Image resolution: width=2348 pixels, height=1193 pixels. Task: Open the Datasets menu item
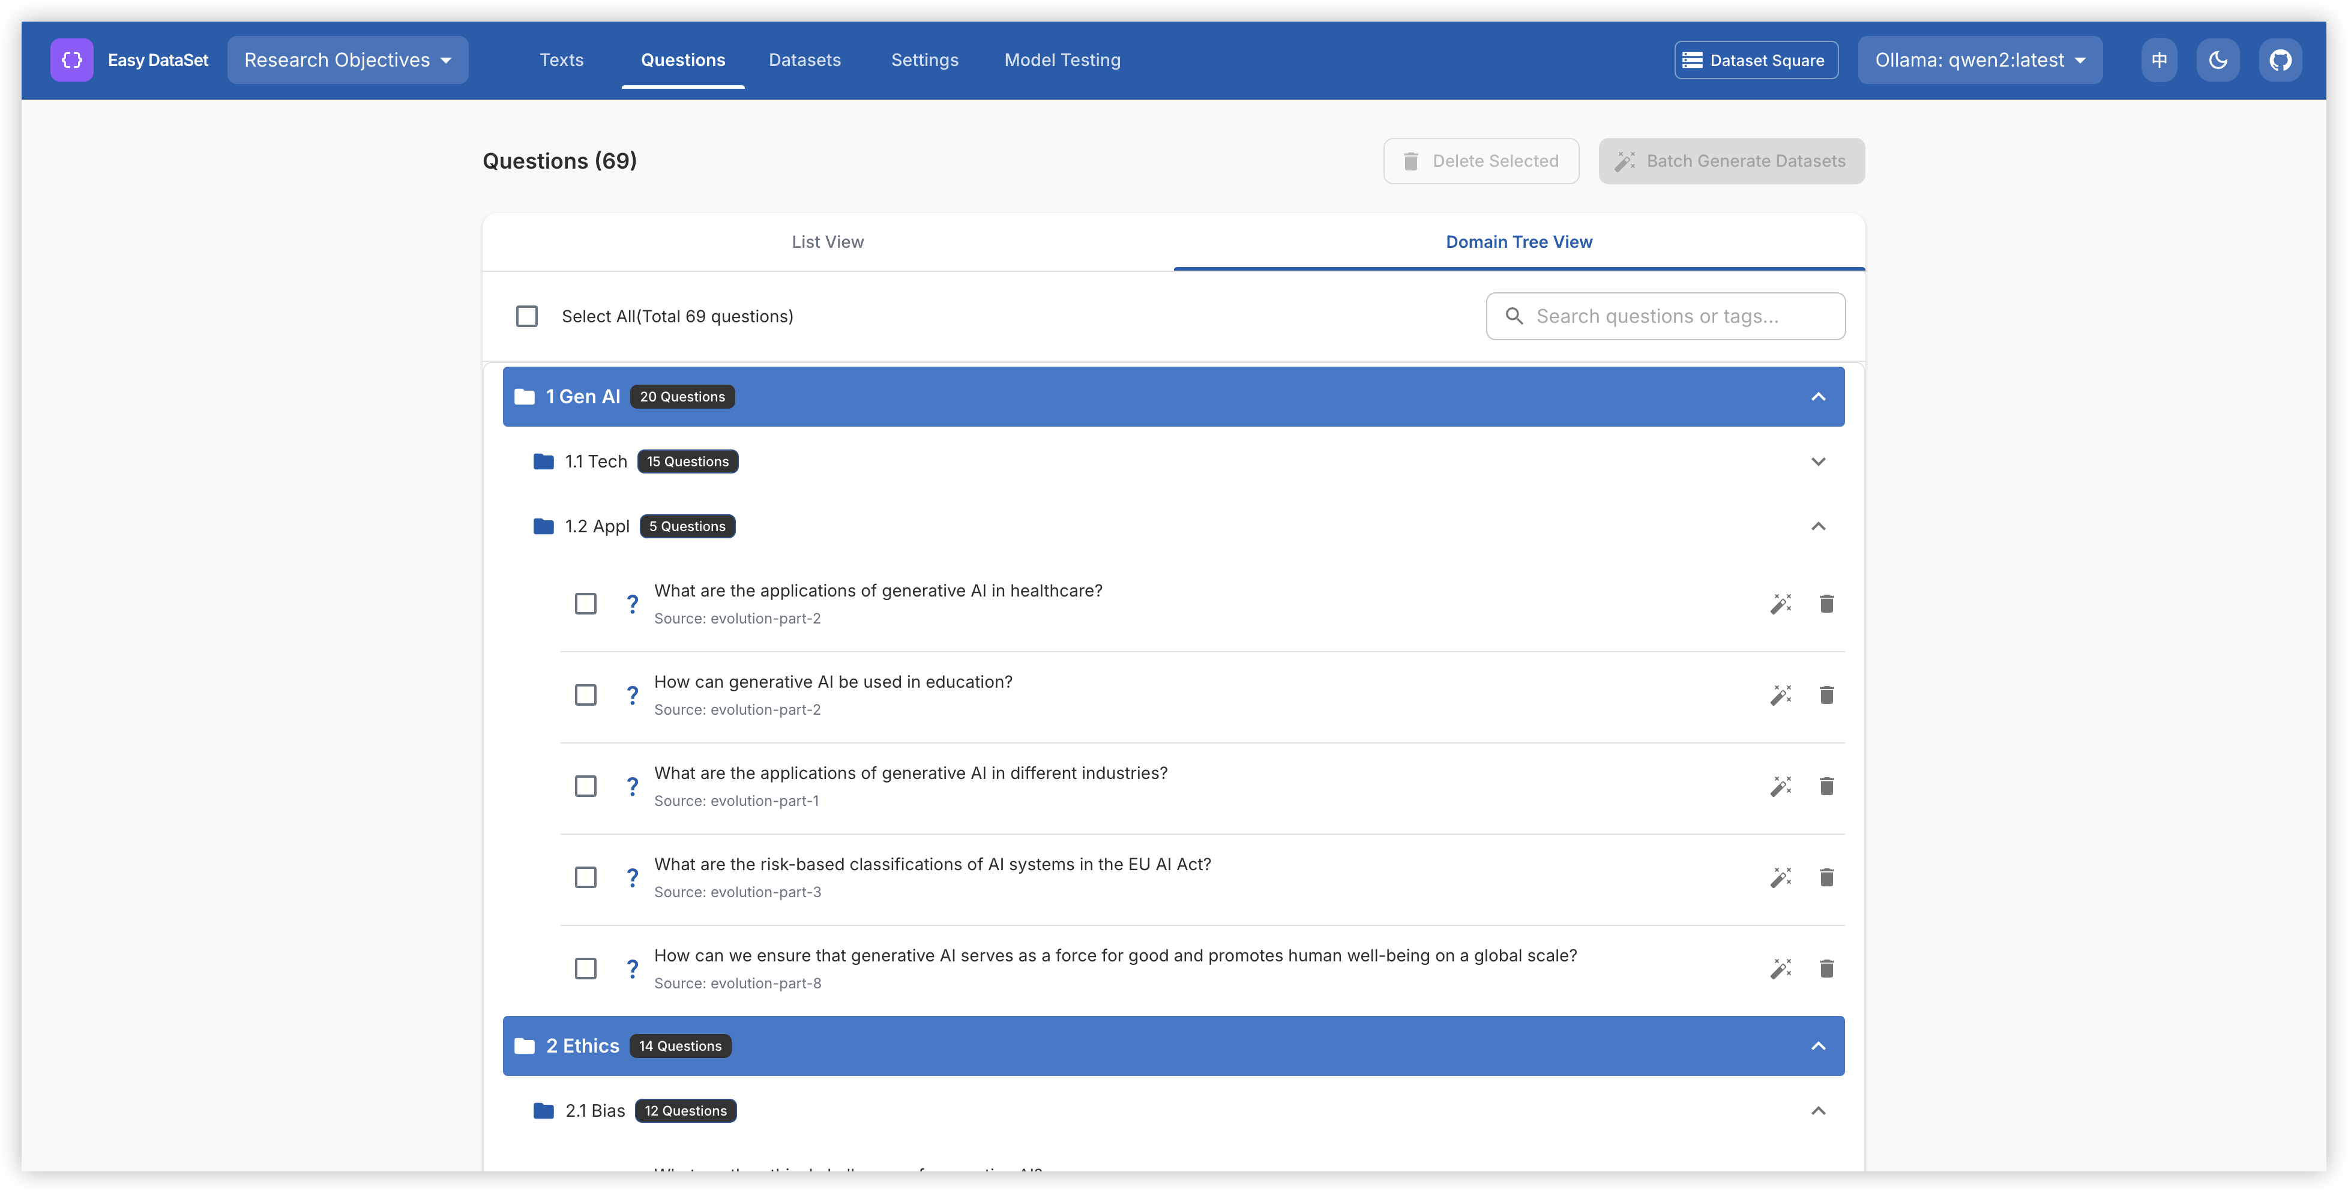[804, 60]
